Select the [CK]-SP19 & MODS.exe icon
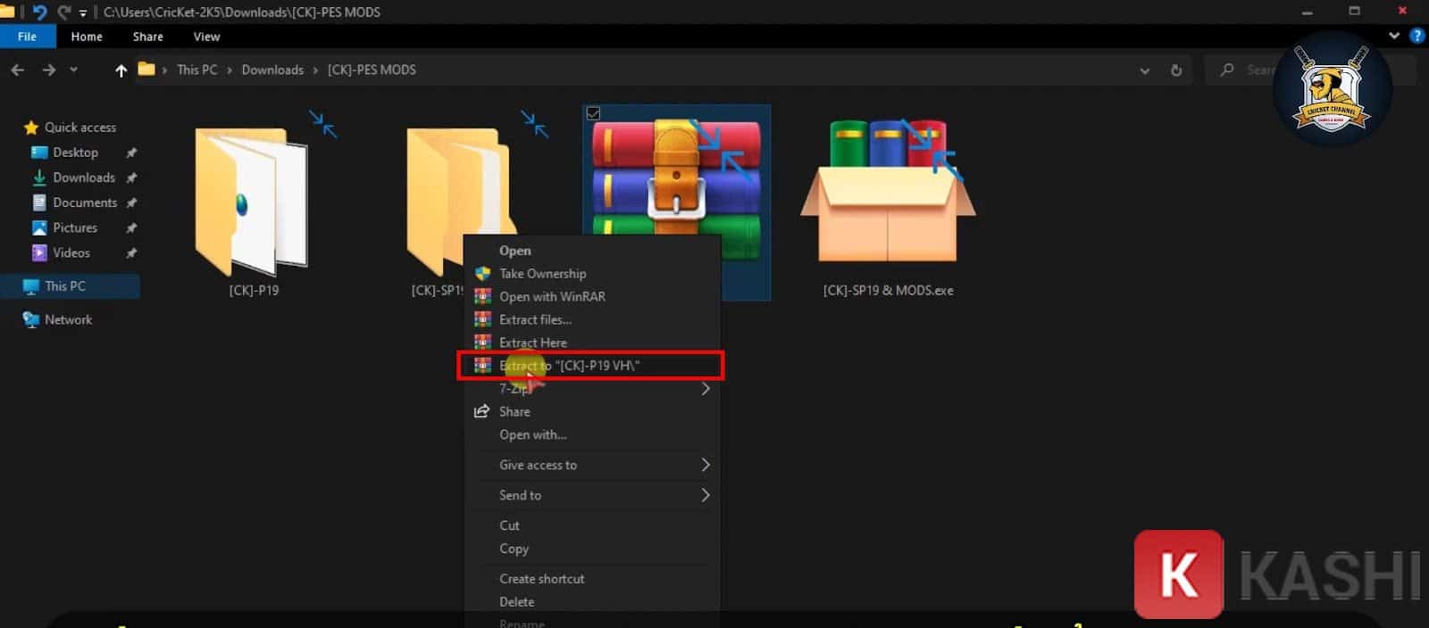The height and width of the screenshot is (628, 1429). pos(888,192)
